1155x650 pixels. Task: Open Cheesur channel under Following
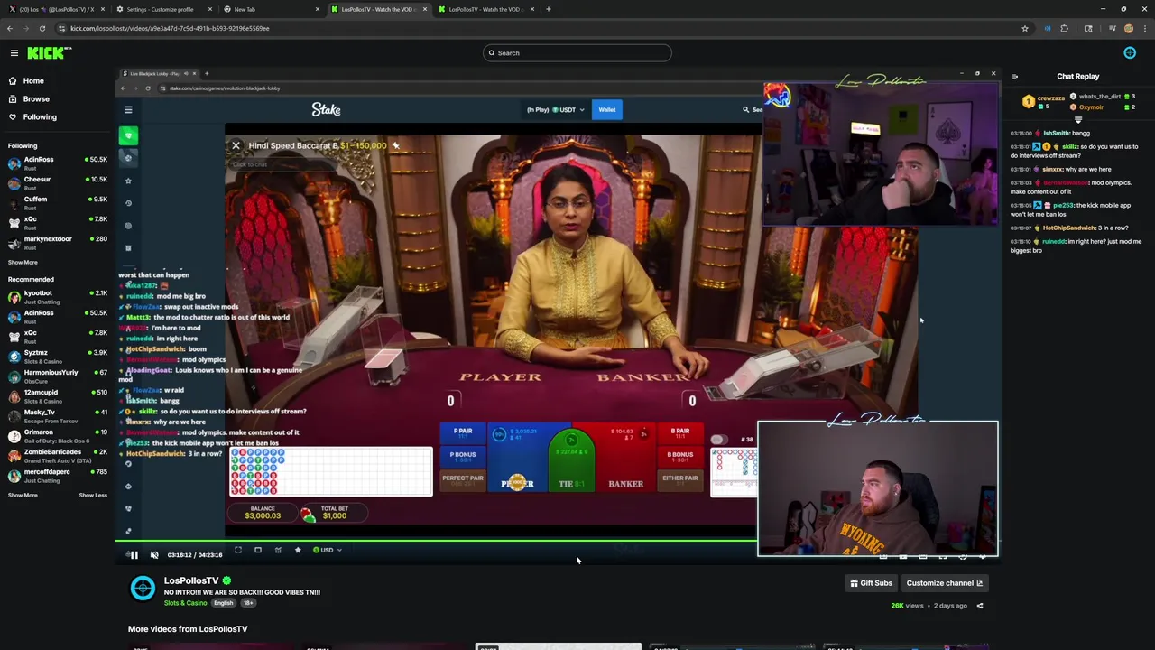[x=59, y=182]
